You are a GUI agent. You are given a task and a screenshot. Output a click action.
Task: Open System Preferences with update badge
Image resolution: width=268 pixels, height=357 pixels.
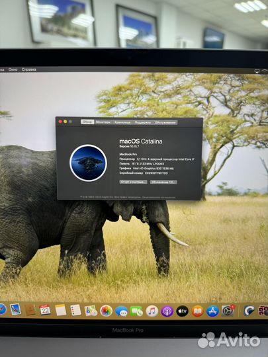coord(228,311)
